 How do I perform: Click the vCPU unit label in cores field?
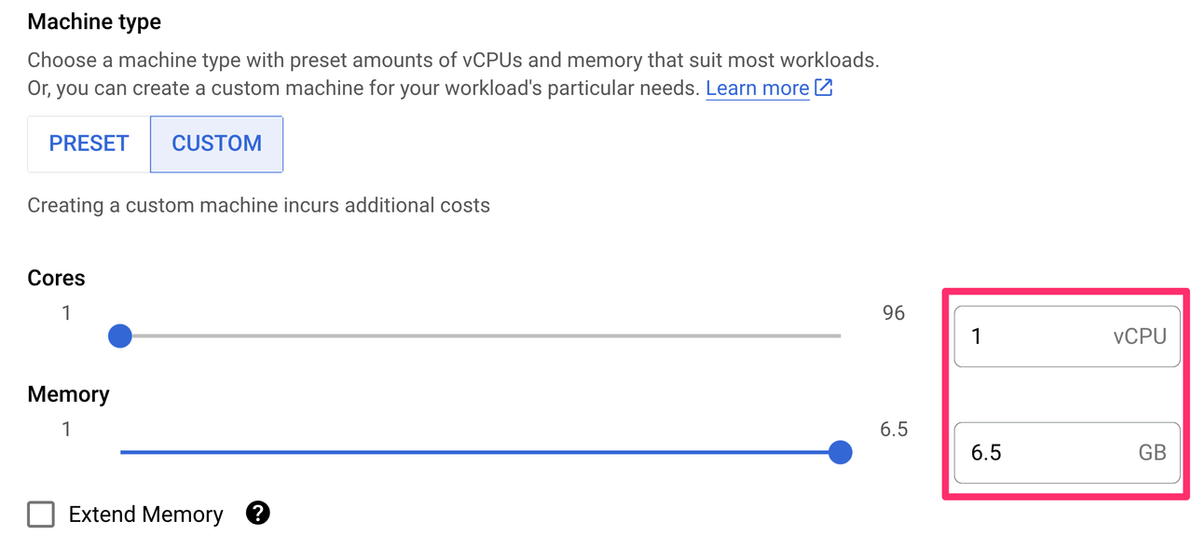pyautogui.click(x=1140, y=336)
